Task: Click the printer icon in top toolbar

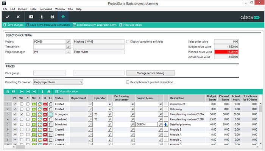Action: [52, 17]
